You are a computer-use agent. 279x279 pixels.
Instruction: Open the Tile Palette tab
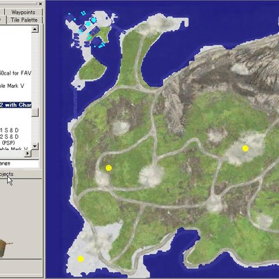tap(24, 20)
